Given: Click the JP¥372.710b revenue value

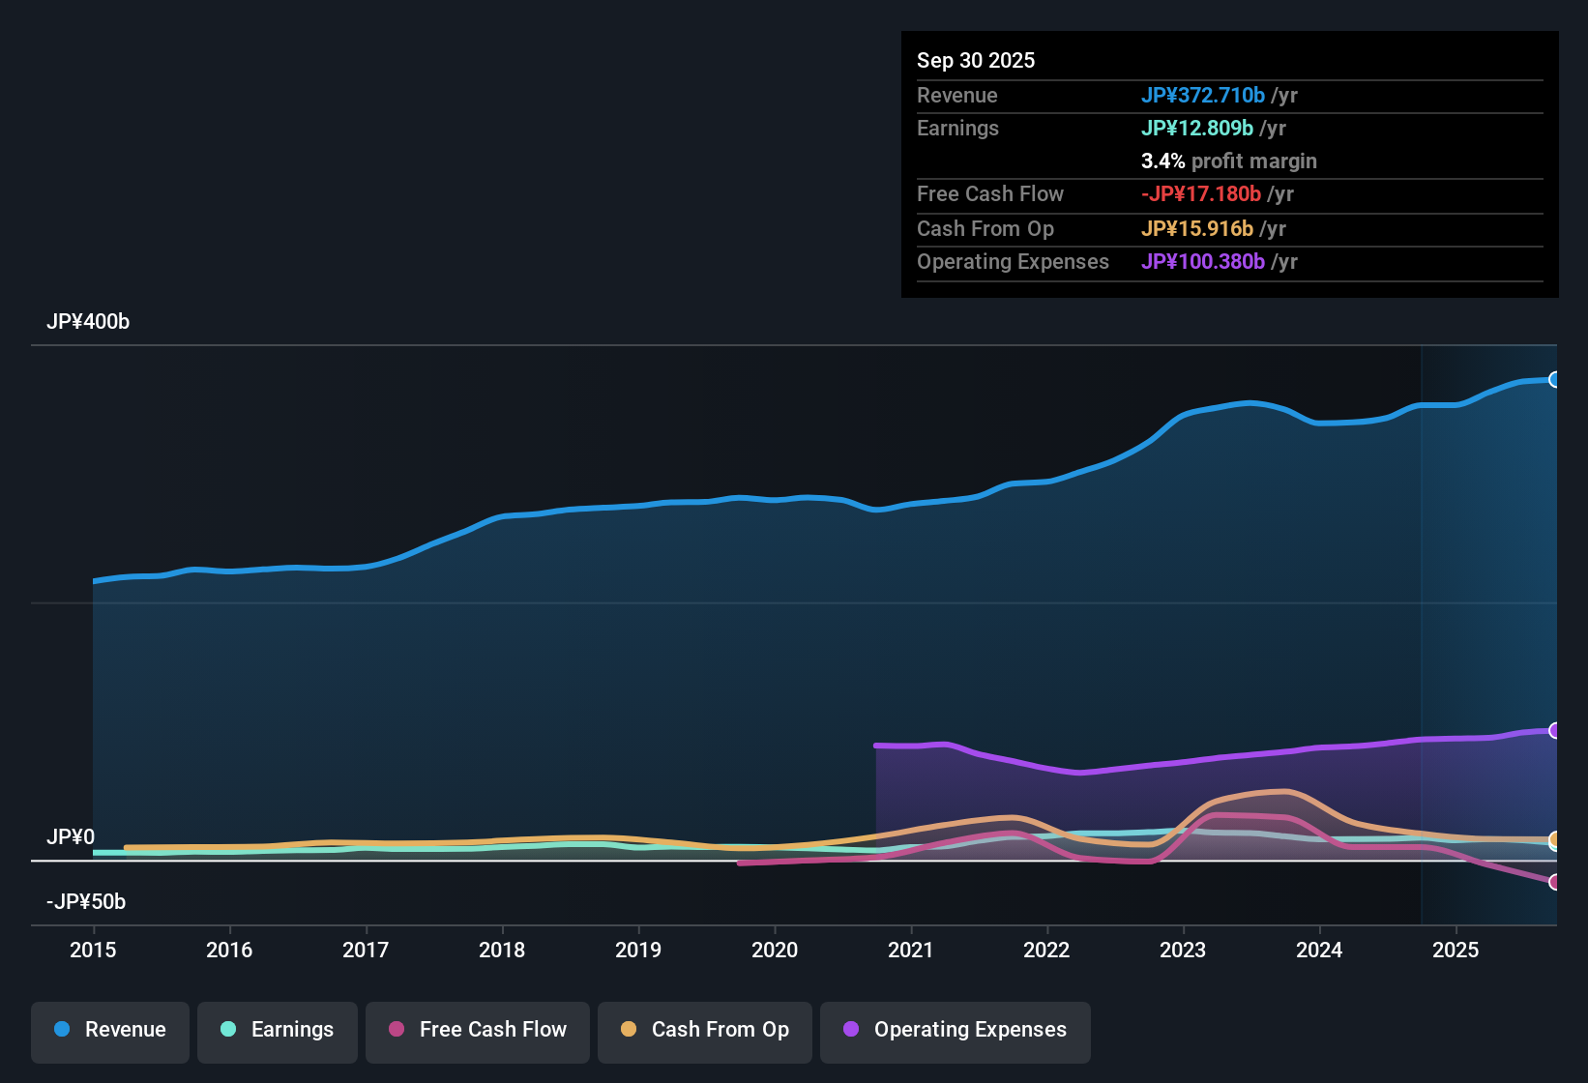Looking at the screenshot, I should click(1204, 95).
